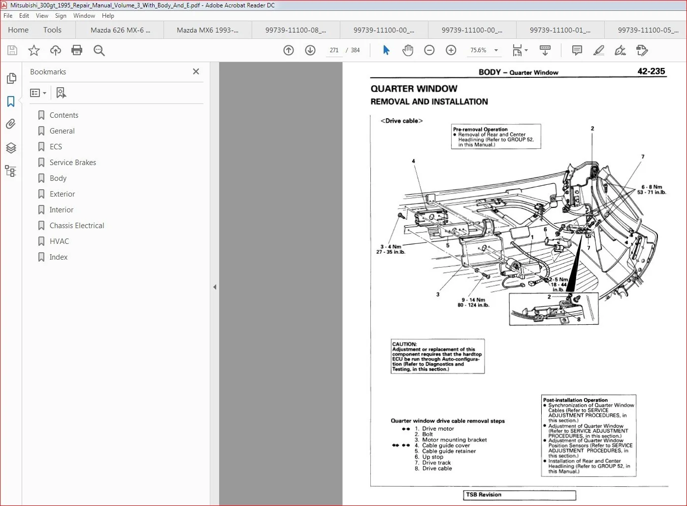Click the Save file icon
The width and height of the screenshot is (687, 506).
click(x=12, y=50)
